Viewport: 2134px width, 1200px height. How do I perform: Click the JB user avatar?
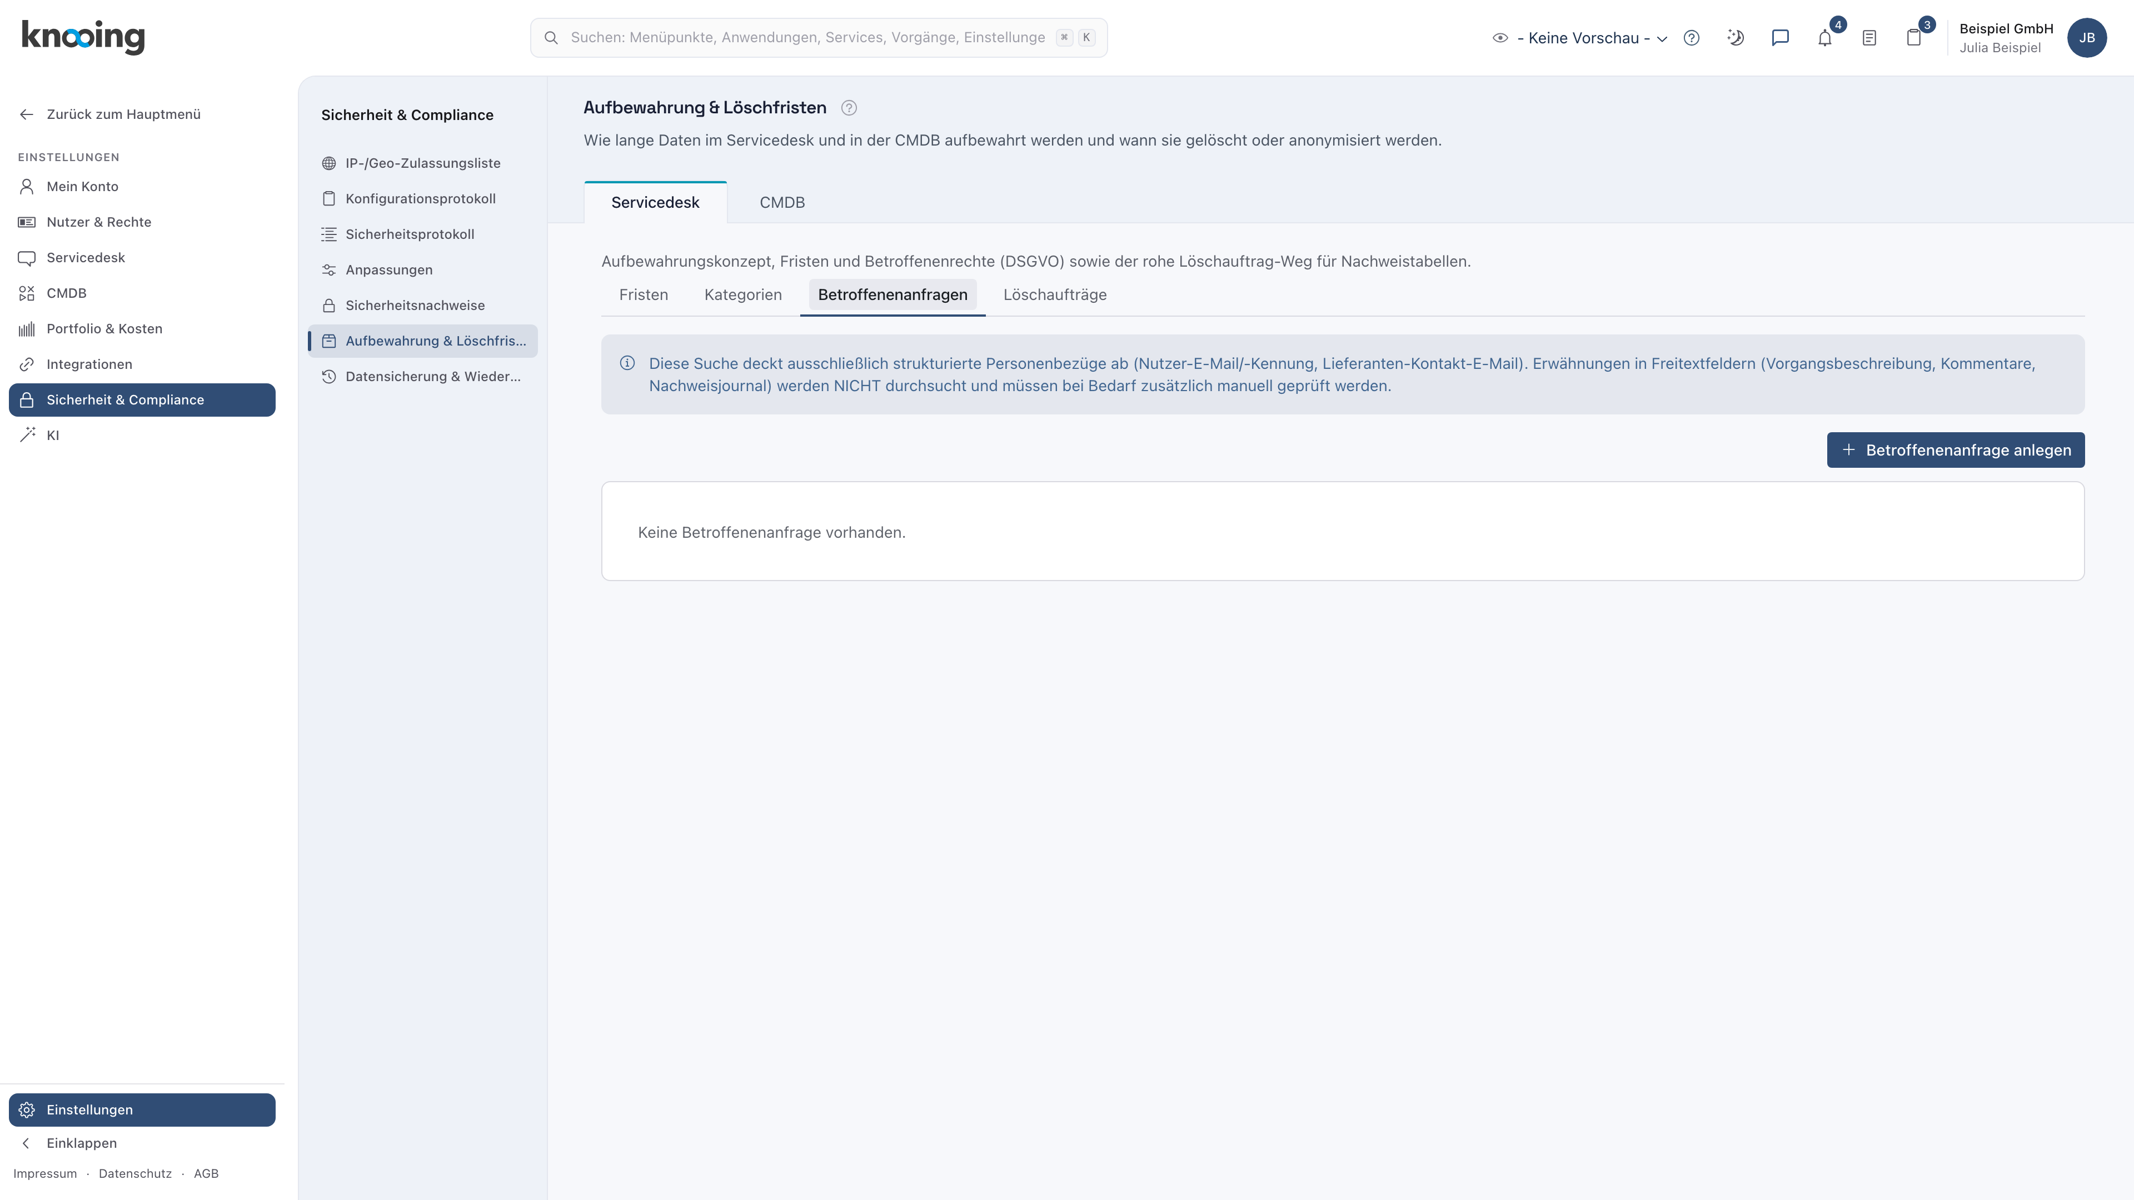coord(2087,38)
